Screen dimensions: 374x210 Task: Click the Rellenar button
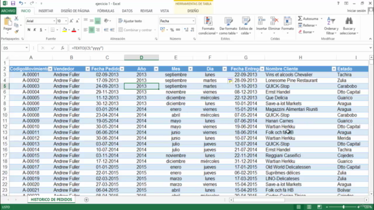point(307,25)
